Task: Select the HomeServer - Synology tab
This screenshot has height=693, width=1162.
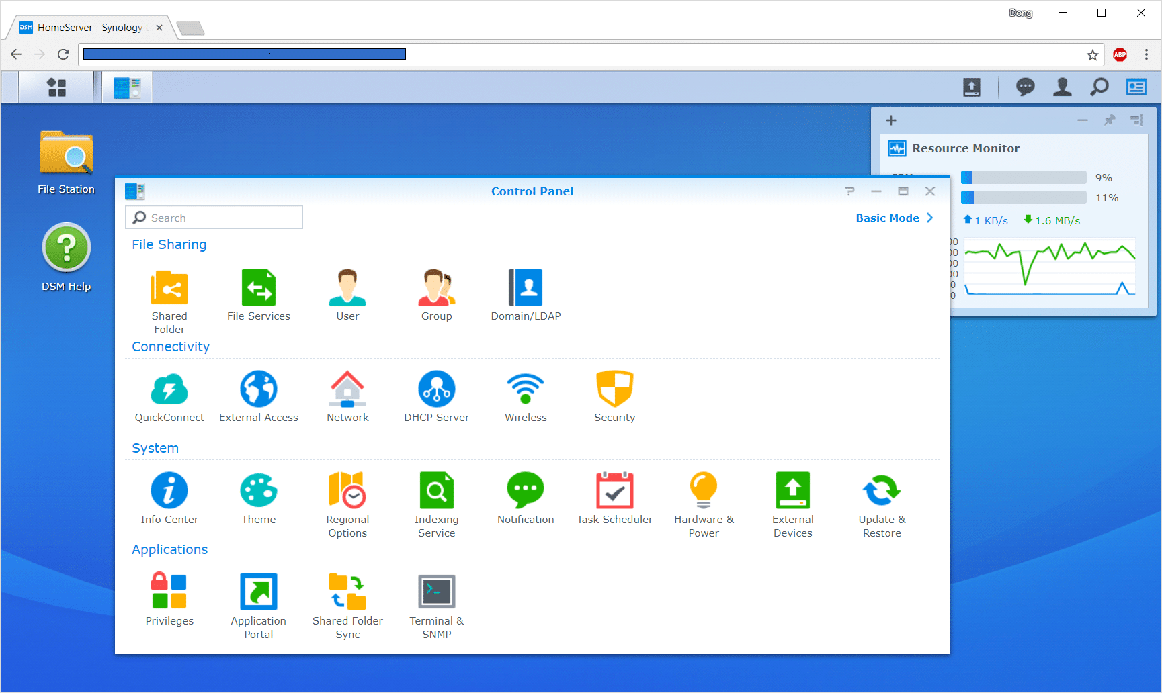Action: 89,28
